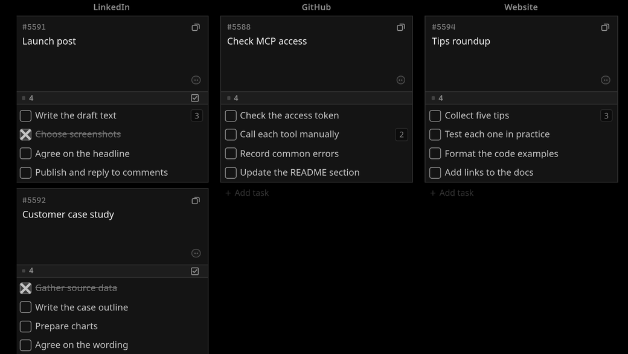Click Add task under Website column

(452, 193)
